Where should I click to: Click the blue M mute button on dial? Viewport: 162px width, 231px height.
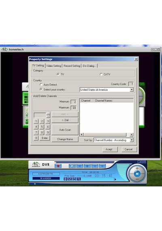137,174
